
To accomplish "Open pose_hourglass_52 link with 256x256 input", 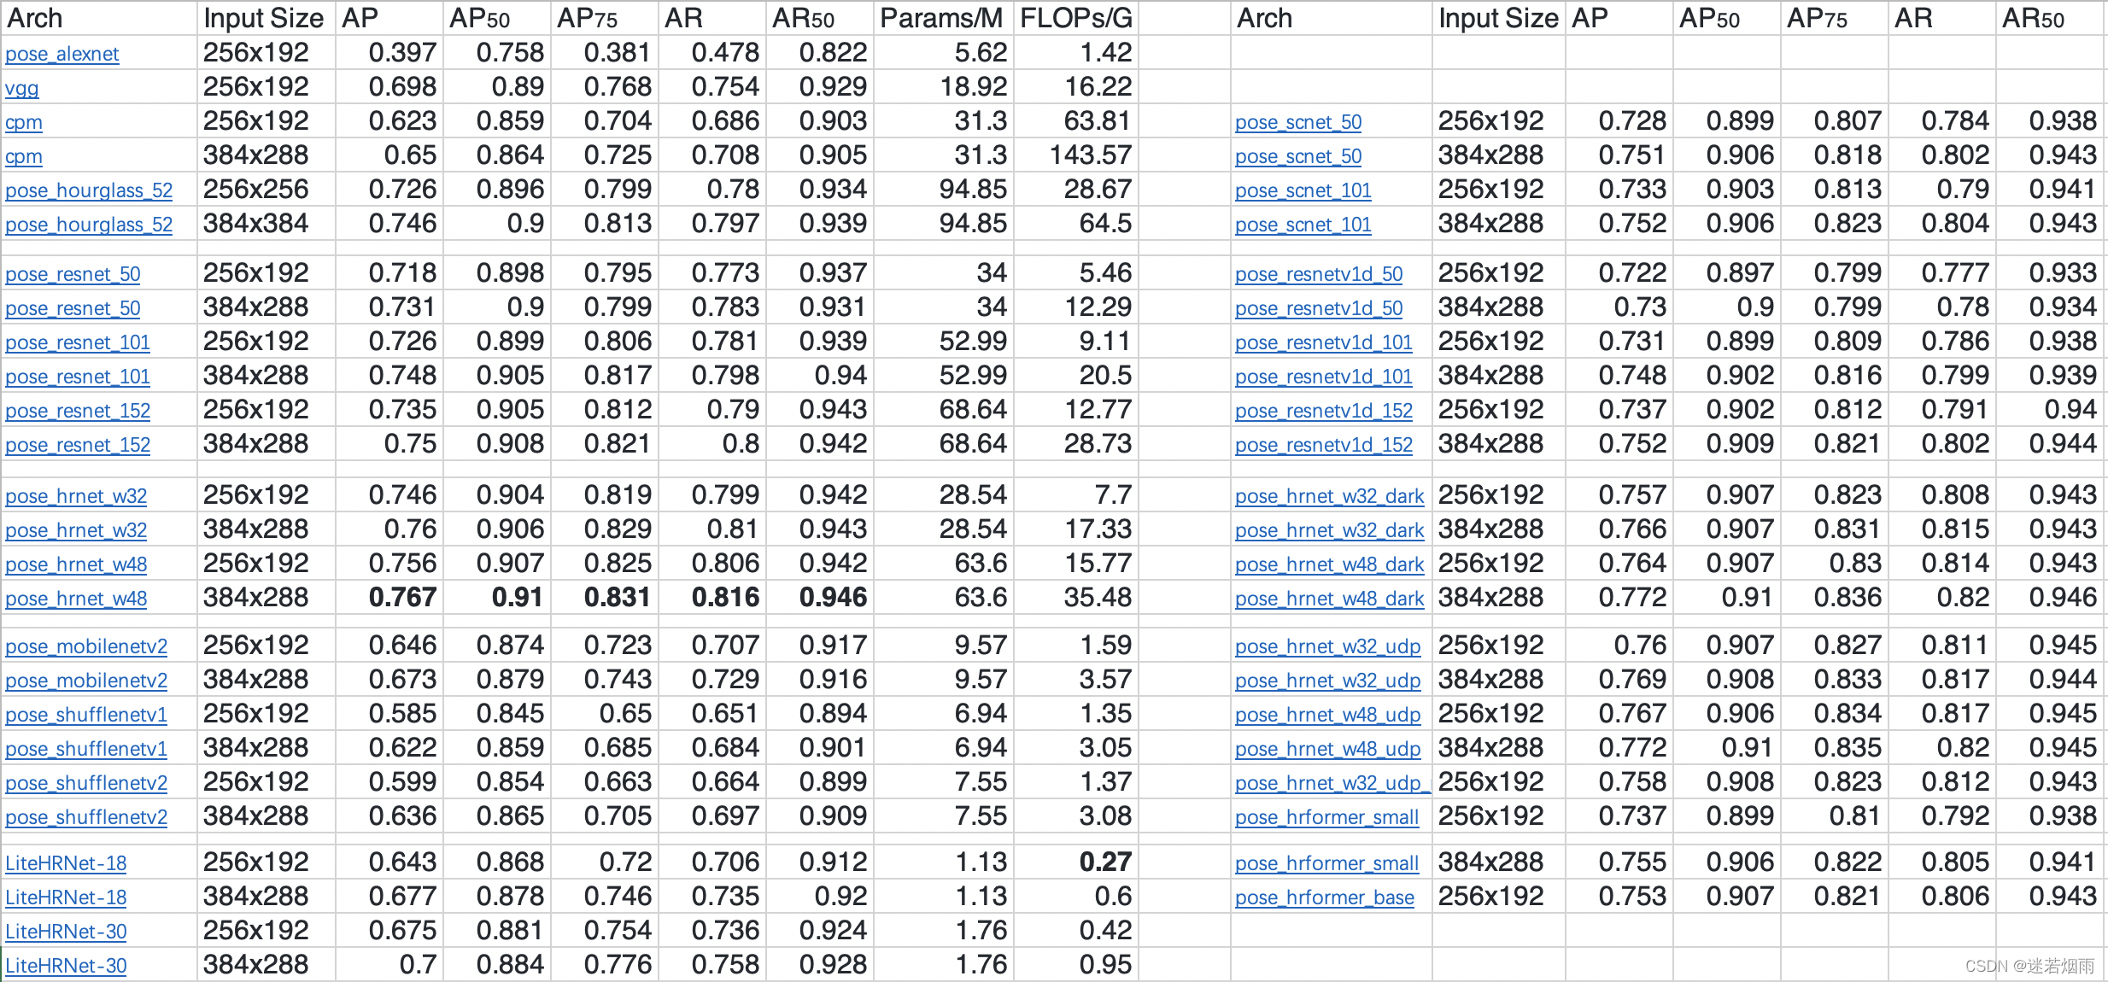I will 89,190.
